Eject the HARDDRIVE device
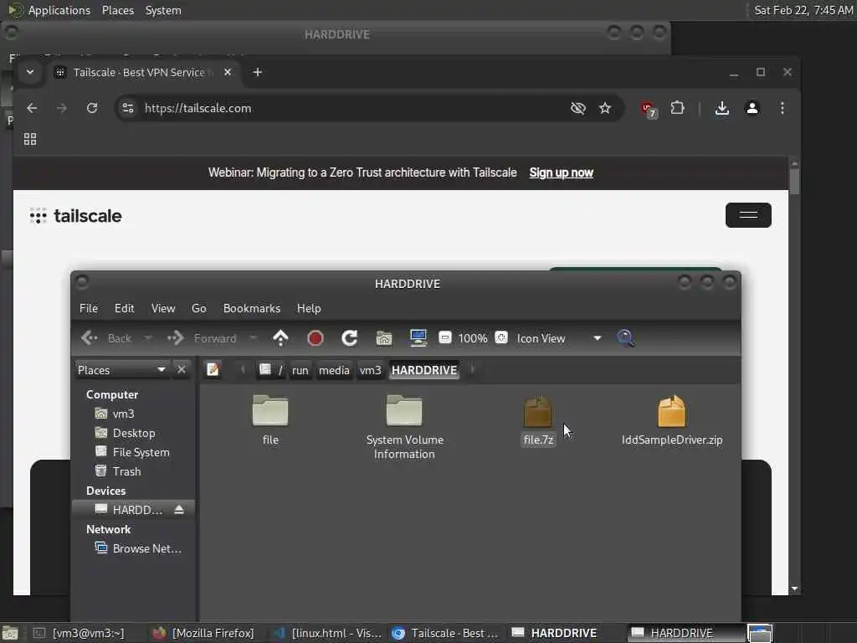Viewport: 857px width, 643px height. [x=179, y=510]
